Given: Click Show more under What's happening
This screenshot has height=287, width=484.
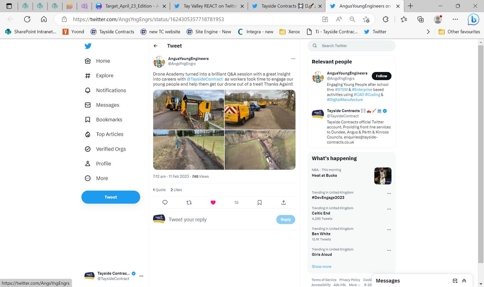Looking at the screenshot, I should pos(322,266).
